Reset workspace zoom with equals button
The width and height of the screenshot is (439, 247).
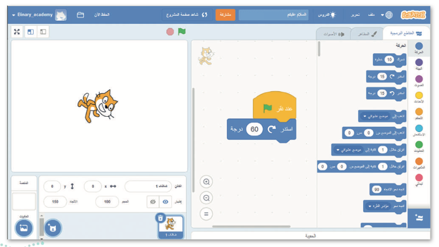207,214
